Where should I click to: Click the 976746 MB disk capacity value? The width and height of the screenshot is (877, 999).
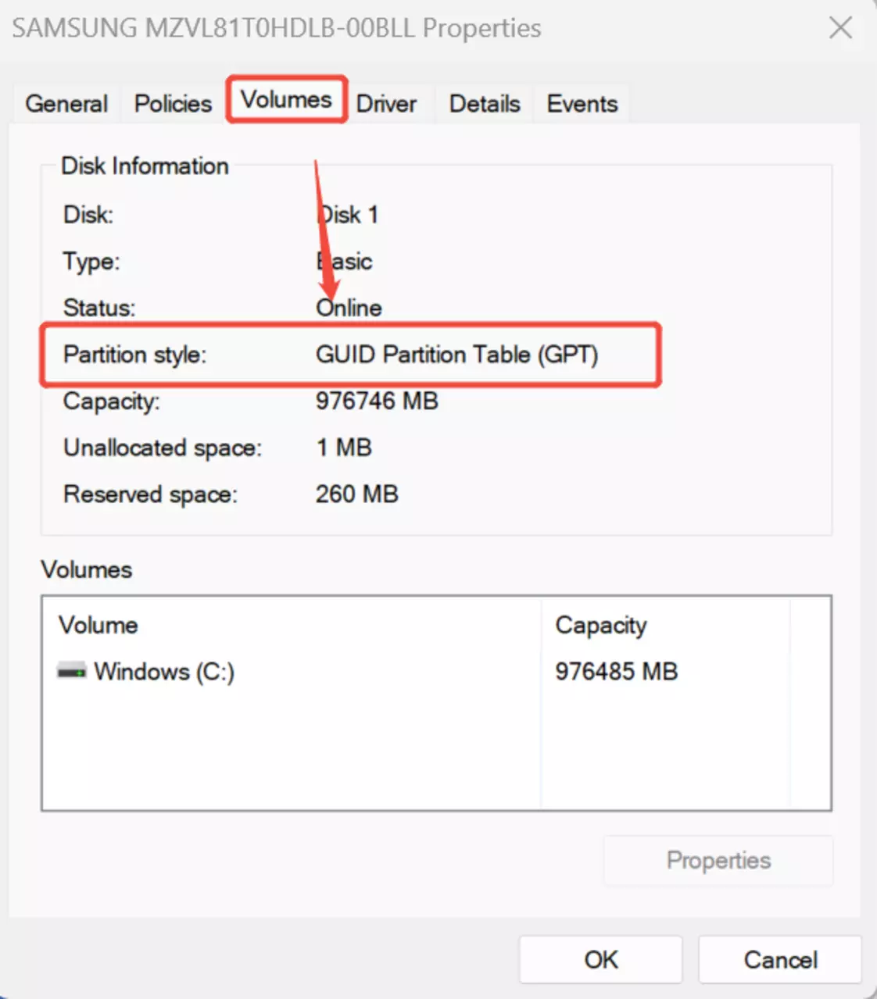click(377, 401)
